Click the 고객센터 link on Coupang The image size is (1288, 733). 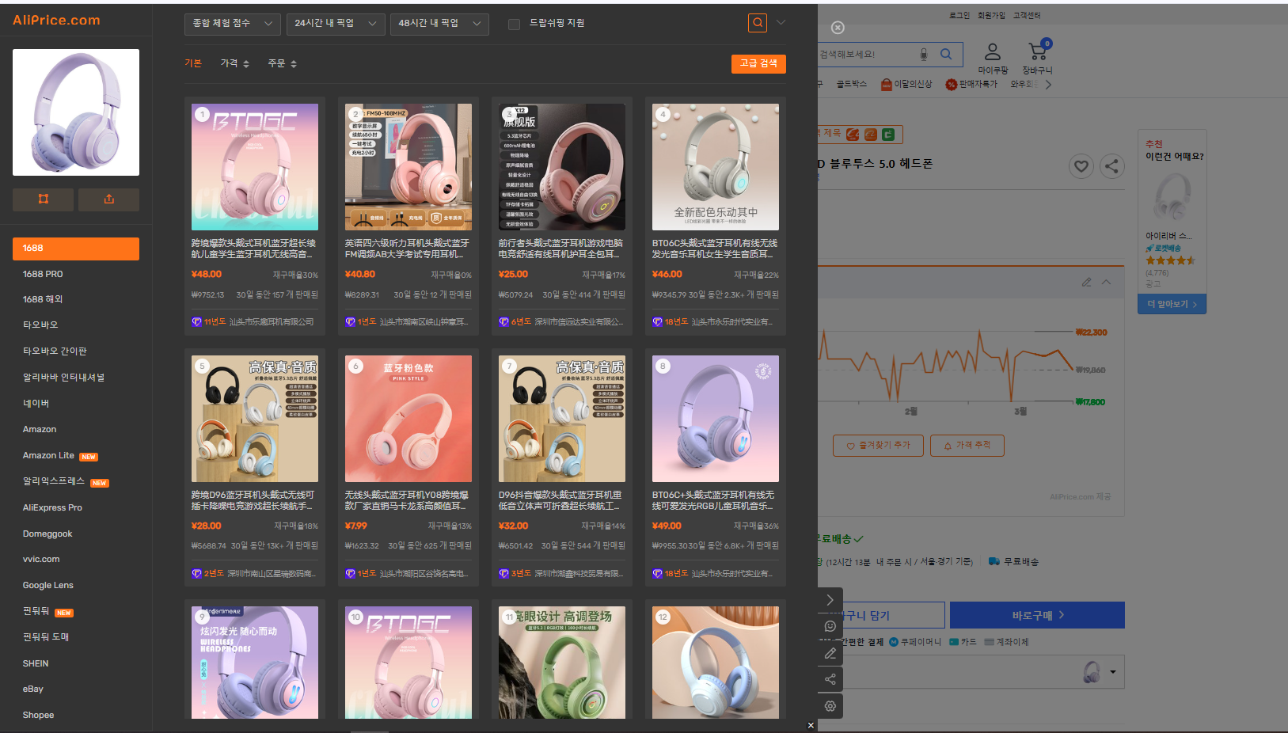pyautogui.click(x=1027, y=15)
